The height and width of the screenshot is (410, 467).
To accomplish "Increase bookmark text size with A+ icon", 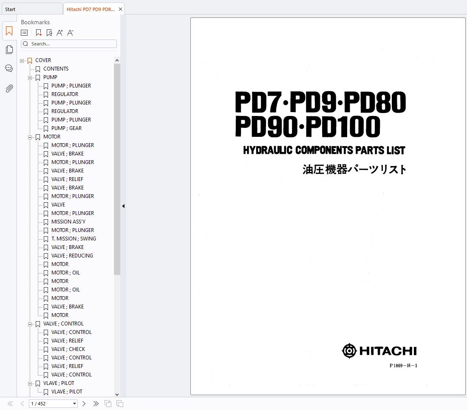I will [59, 33].
